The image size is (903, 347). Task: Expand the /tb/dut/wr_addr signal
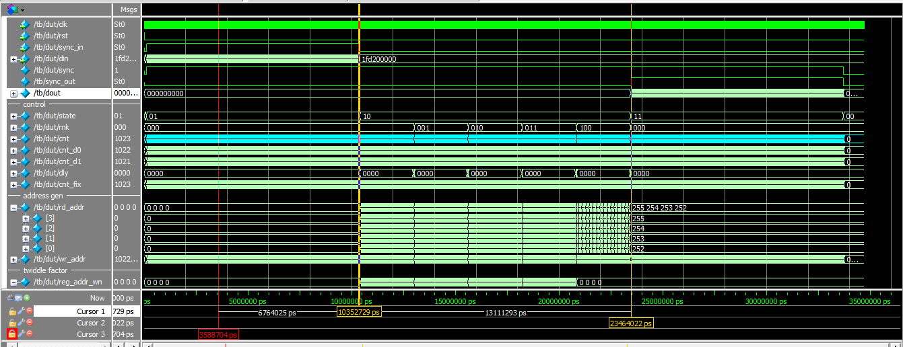point(14,260)
